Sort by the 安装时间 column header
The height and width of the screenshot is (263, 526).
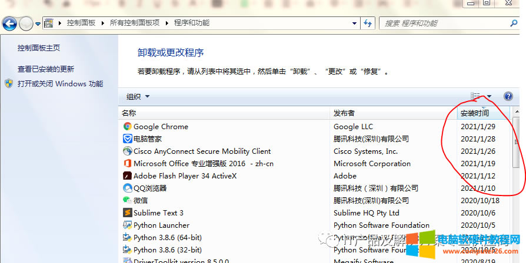(x=484, y=113)
